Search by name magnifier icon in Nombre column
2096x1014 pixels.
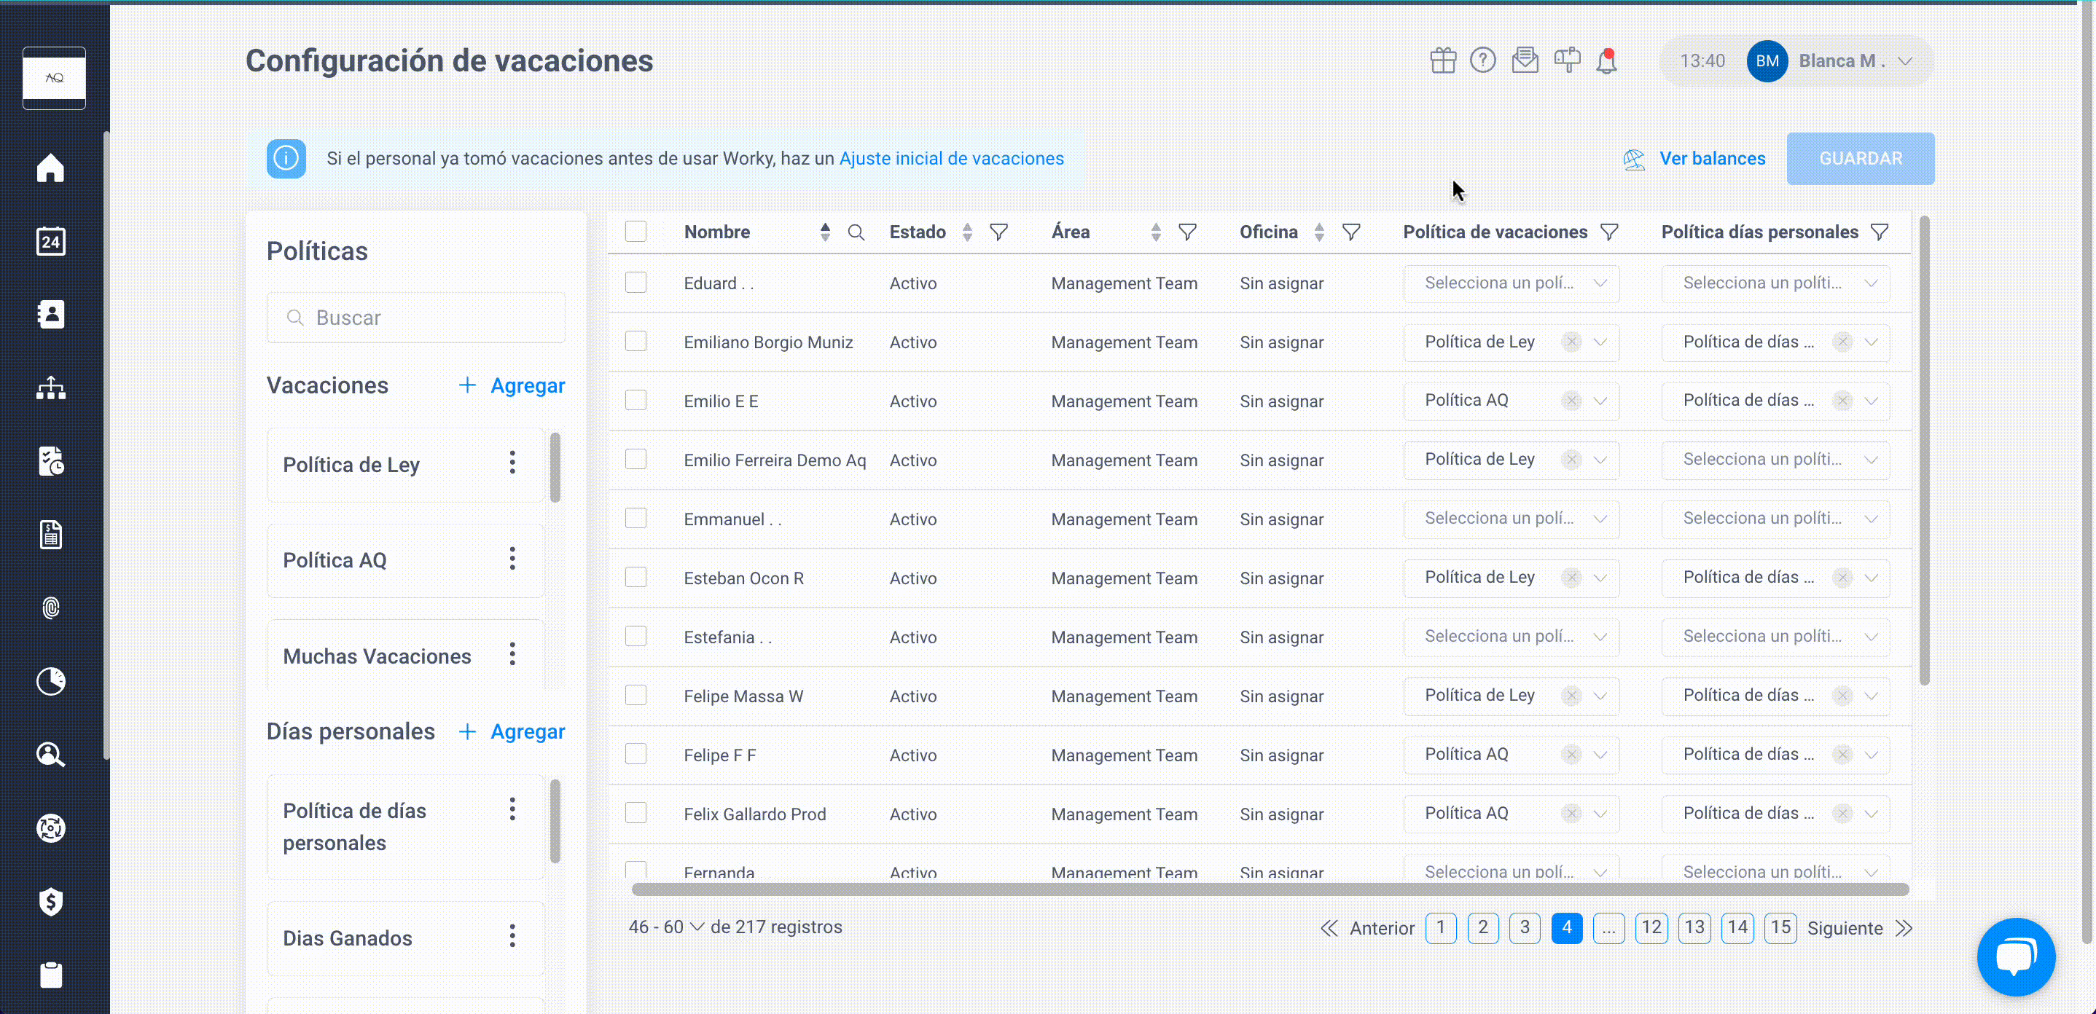tap(856, 232)
